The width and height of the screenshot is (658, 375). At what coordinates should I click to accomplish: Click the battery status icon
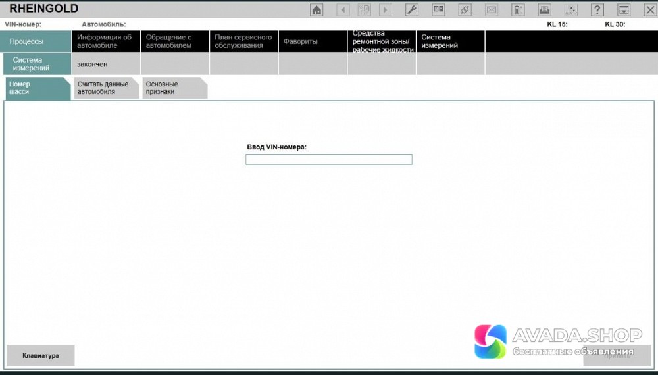coord(518,10)
